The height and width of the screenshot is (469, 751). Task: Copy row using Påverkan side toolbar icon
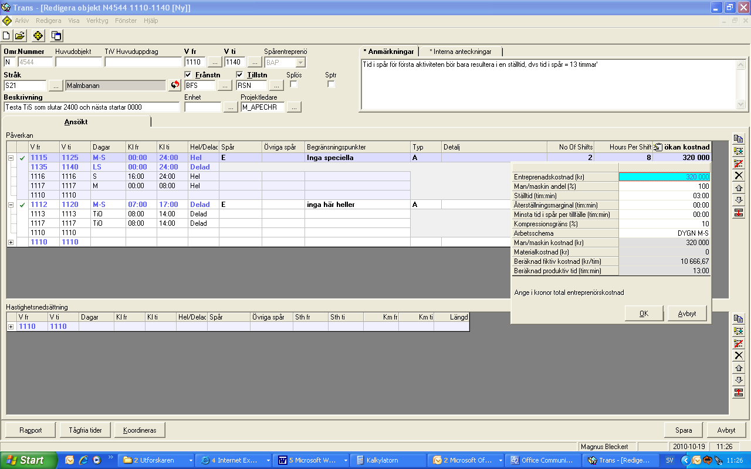click(x=739, y=139)
